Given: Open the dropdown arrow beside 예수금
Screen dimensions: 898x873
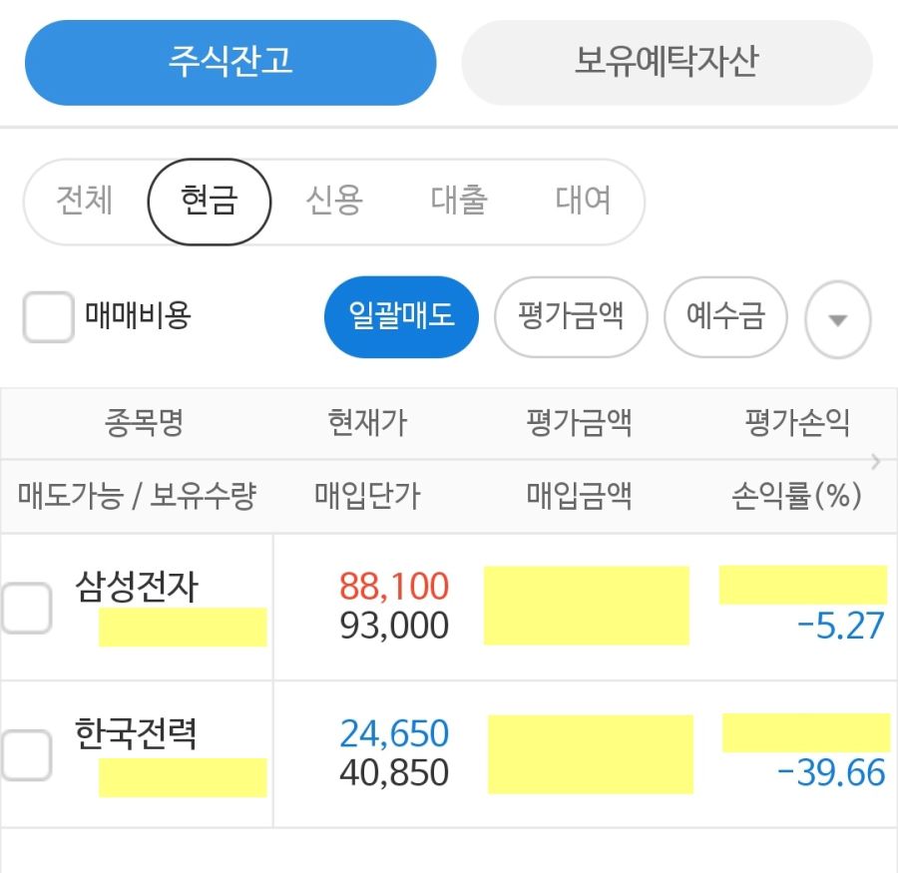Looking at the screenshot, I should pyautogui.click(x=838, y=319).
